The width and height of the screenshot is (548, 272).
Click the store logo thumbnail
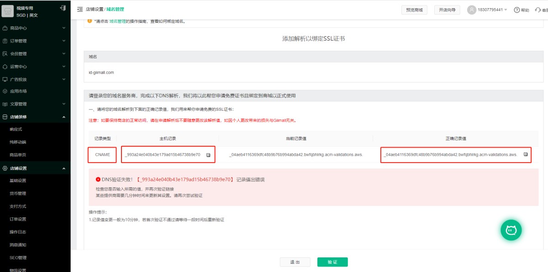coord(8,12)
